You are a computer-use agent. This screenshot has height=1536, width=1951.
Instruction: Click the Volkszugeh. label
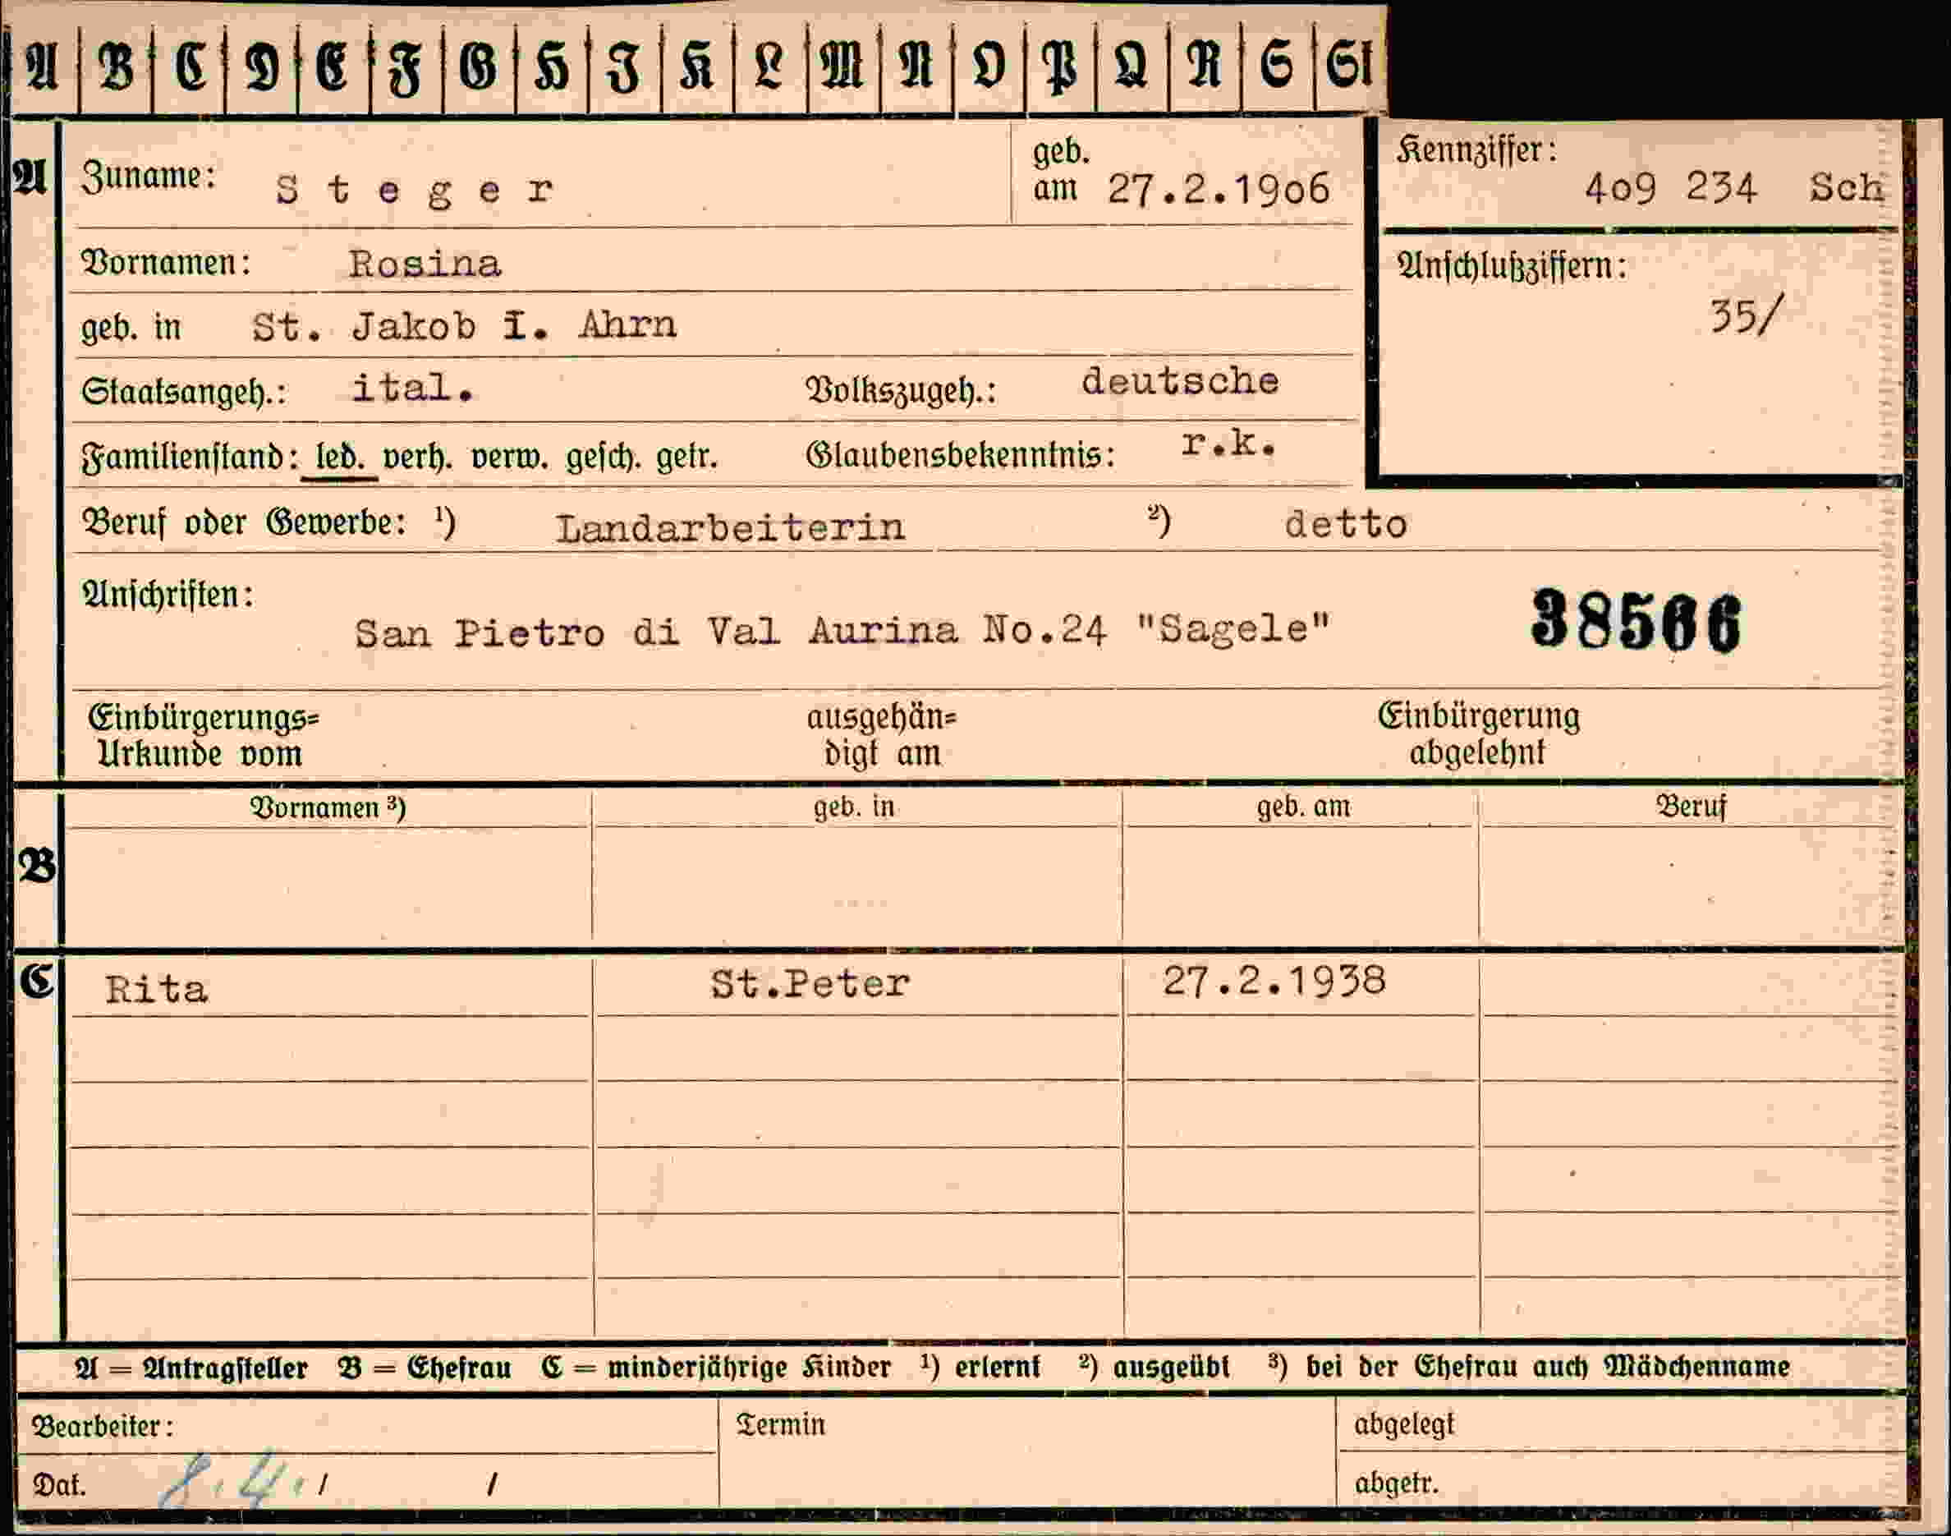coord(901,390)
